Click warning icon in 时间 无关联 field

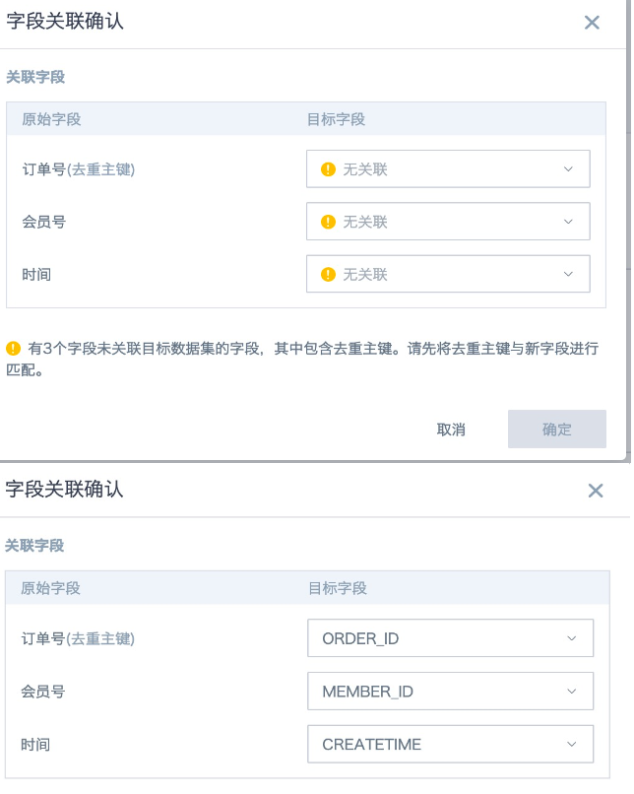[328, 275]
